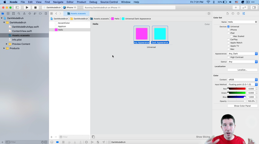Open the Issue navigator warning icon
The image size is (259, 144).
24,13
